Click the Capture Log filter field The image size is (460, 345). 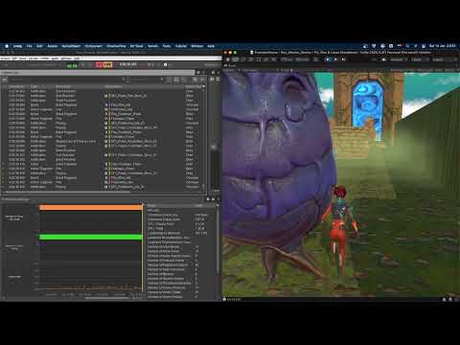[x=66, y=80]
